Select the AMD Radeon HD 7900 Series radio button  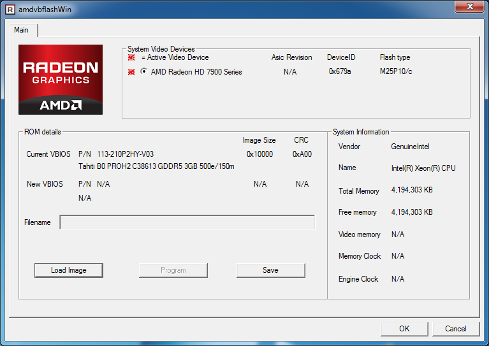[x=143, y=71]
